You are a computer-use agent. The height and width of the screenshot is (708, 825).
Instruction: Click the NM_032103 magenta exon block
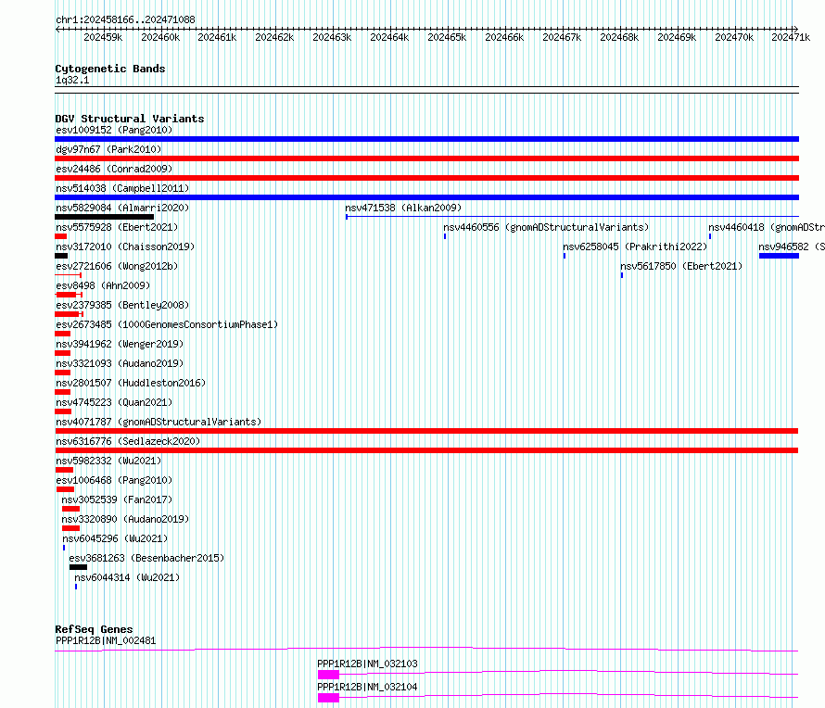[x=328, y=675]
